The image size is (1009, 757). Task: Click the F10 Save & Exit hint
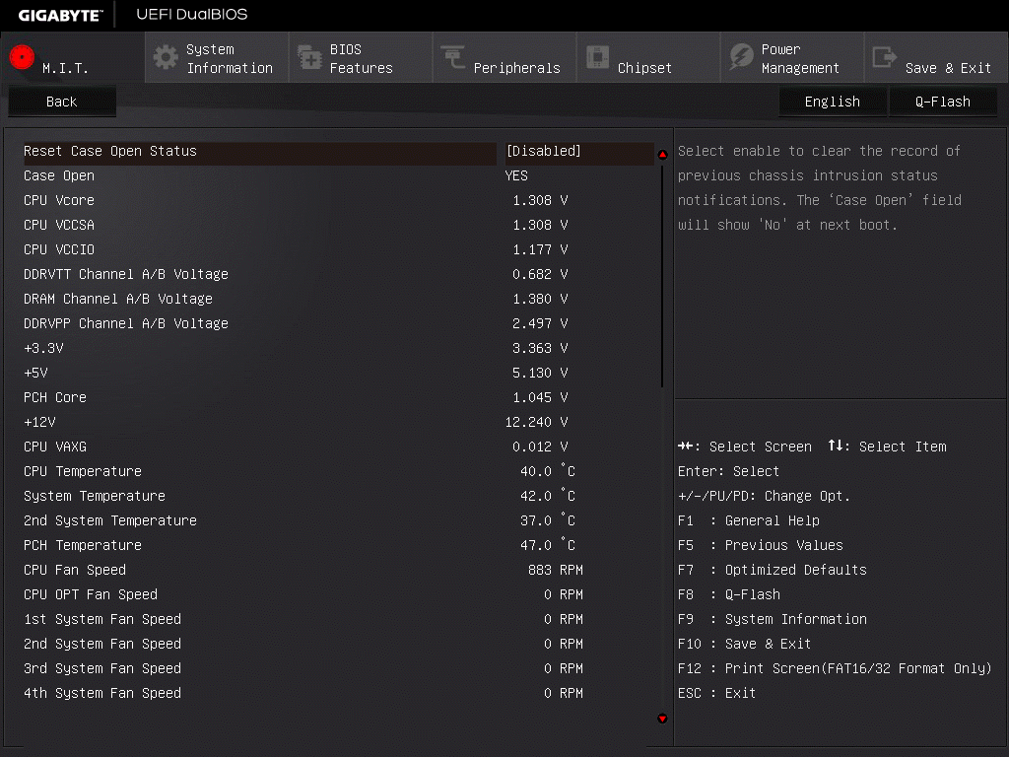745,644
